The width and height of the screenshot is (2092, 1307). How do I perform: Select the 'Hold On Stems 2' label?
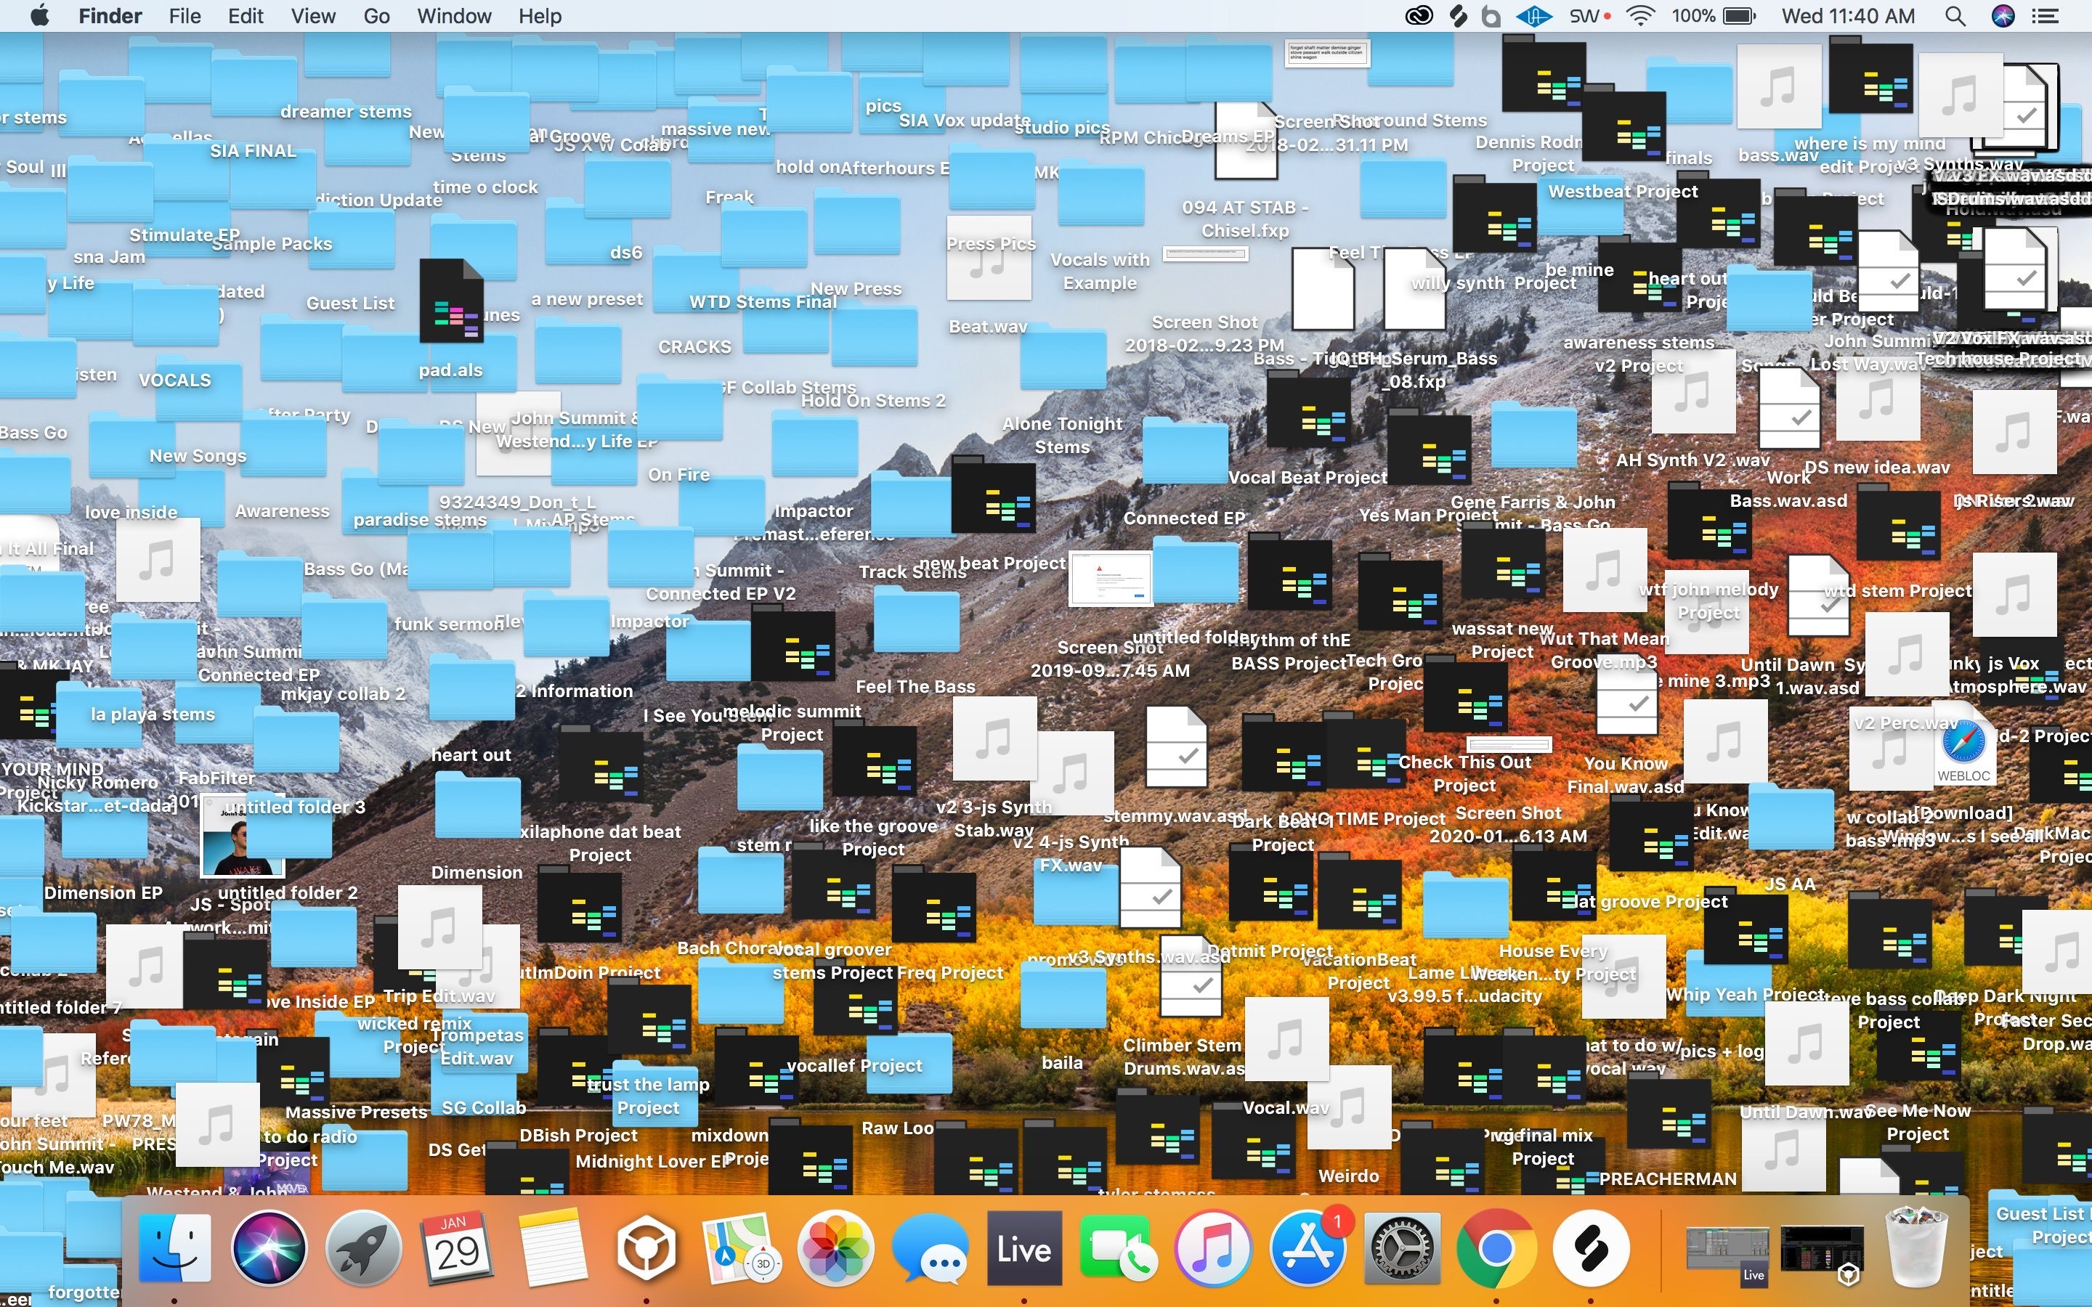873,400
